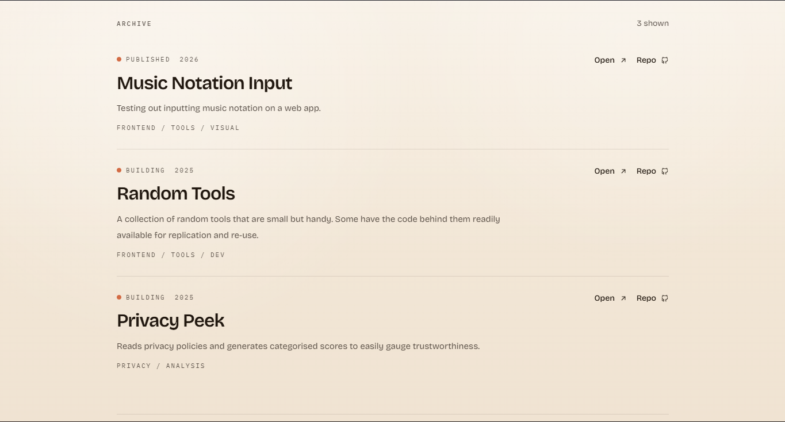The height and width of the screenshot is (422, 785).
Task: Click the PRIVACY tag under Privacy Peek
Action: pyautogui.click(x=134, y=366)
